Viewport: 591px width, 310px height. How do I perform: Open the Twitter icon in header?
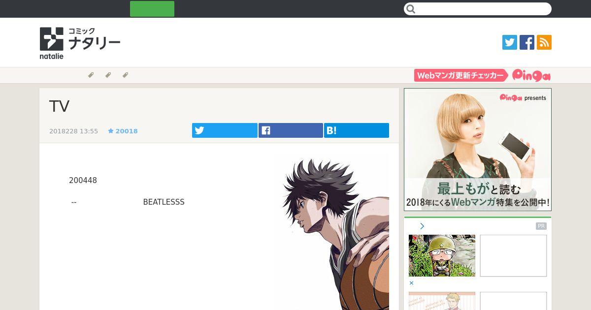(510, 42)
